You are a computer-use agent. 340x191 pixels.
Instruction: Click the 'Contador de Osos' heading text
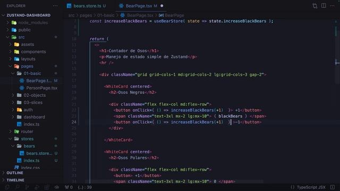point(127,51)
